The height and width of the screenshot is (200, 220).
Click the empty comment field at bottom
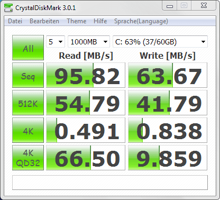coord(110,183)
